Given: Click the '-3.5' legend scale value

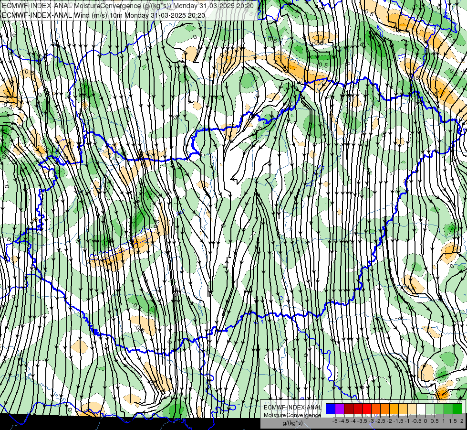Looking at the screenshot, I should pyautogui.click(x=363, y=421).
